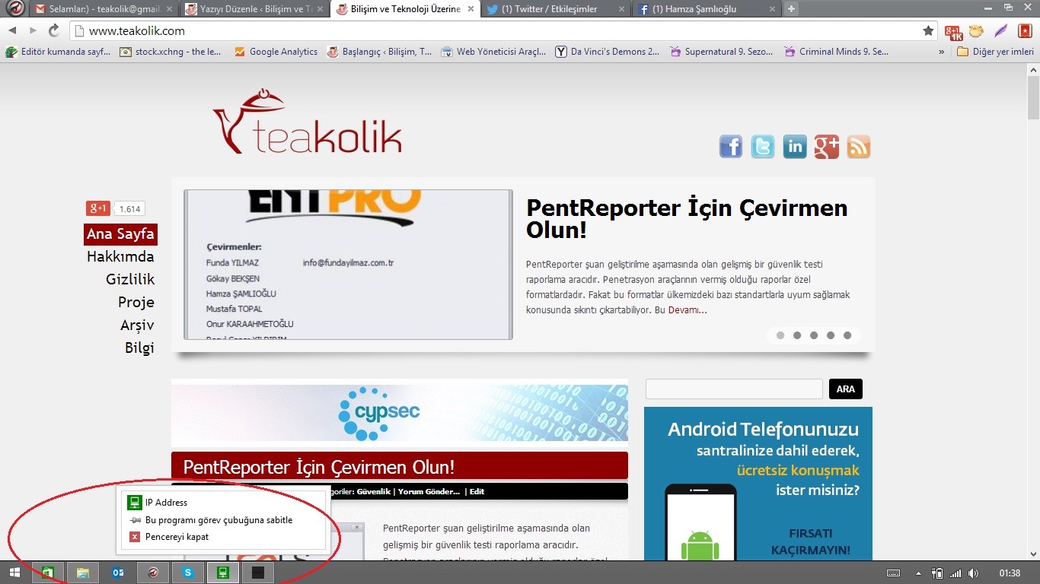Click the network signal icon in the tray

pyautogui.click(x=955, y=573)
